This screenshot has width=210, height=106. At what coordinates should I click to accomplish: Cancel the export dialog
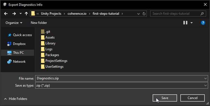(x=193, y=98)
